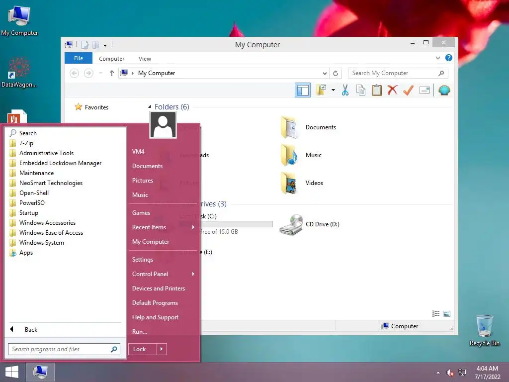
Task: Open Games from Start menu
Action: tap(141, 213)
